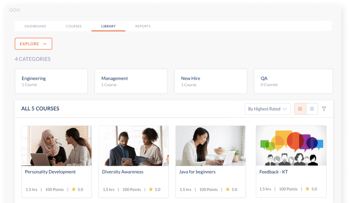Open the By Highest Rated sort dropdown
This screenshot has width=350, height=203.
point(267,109)
